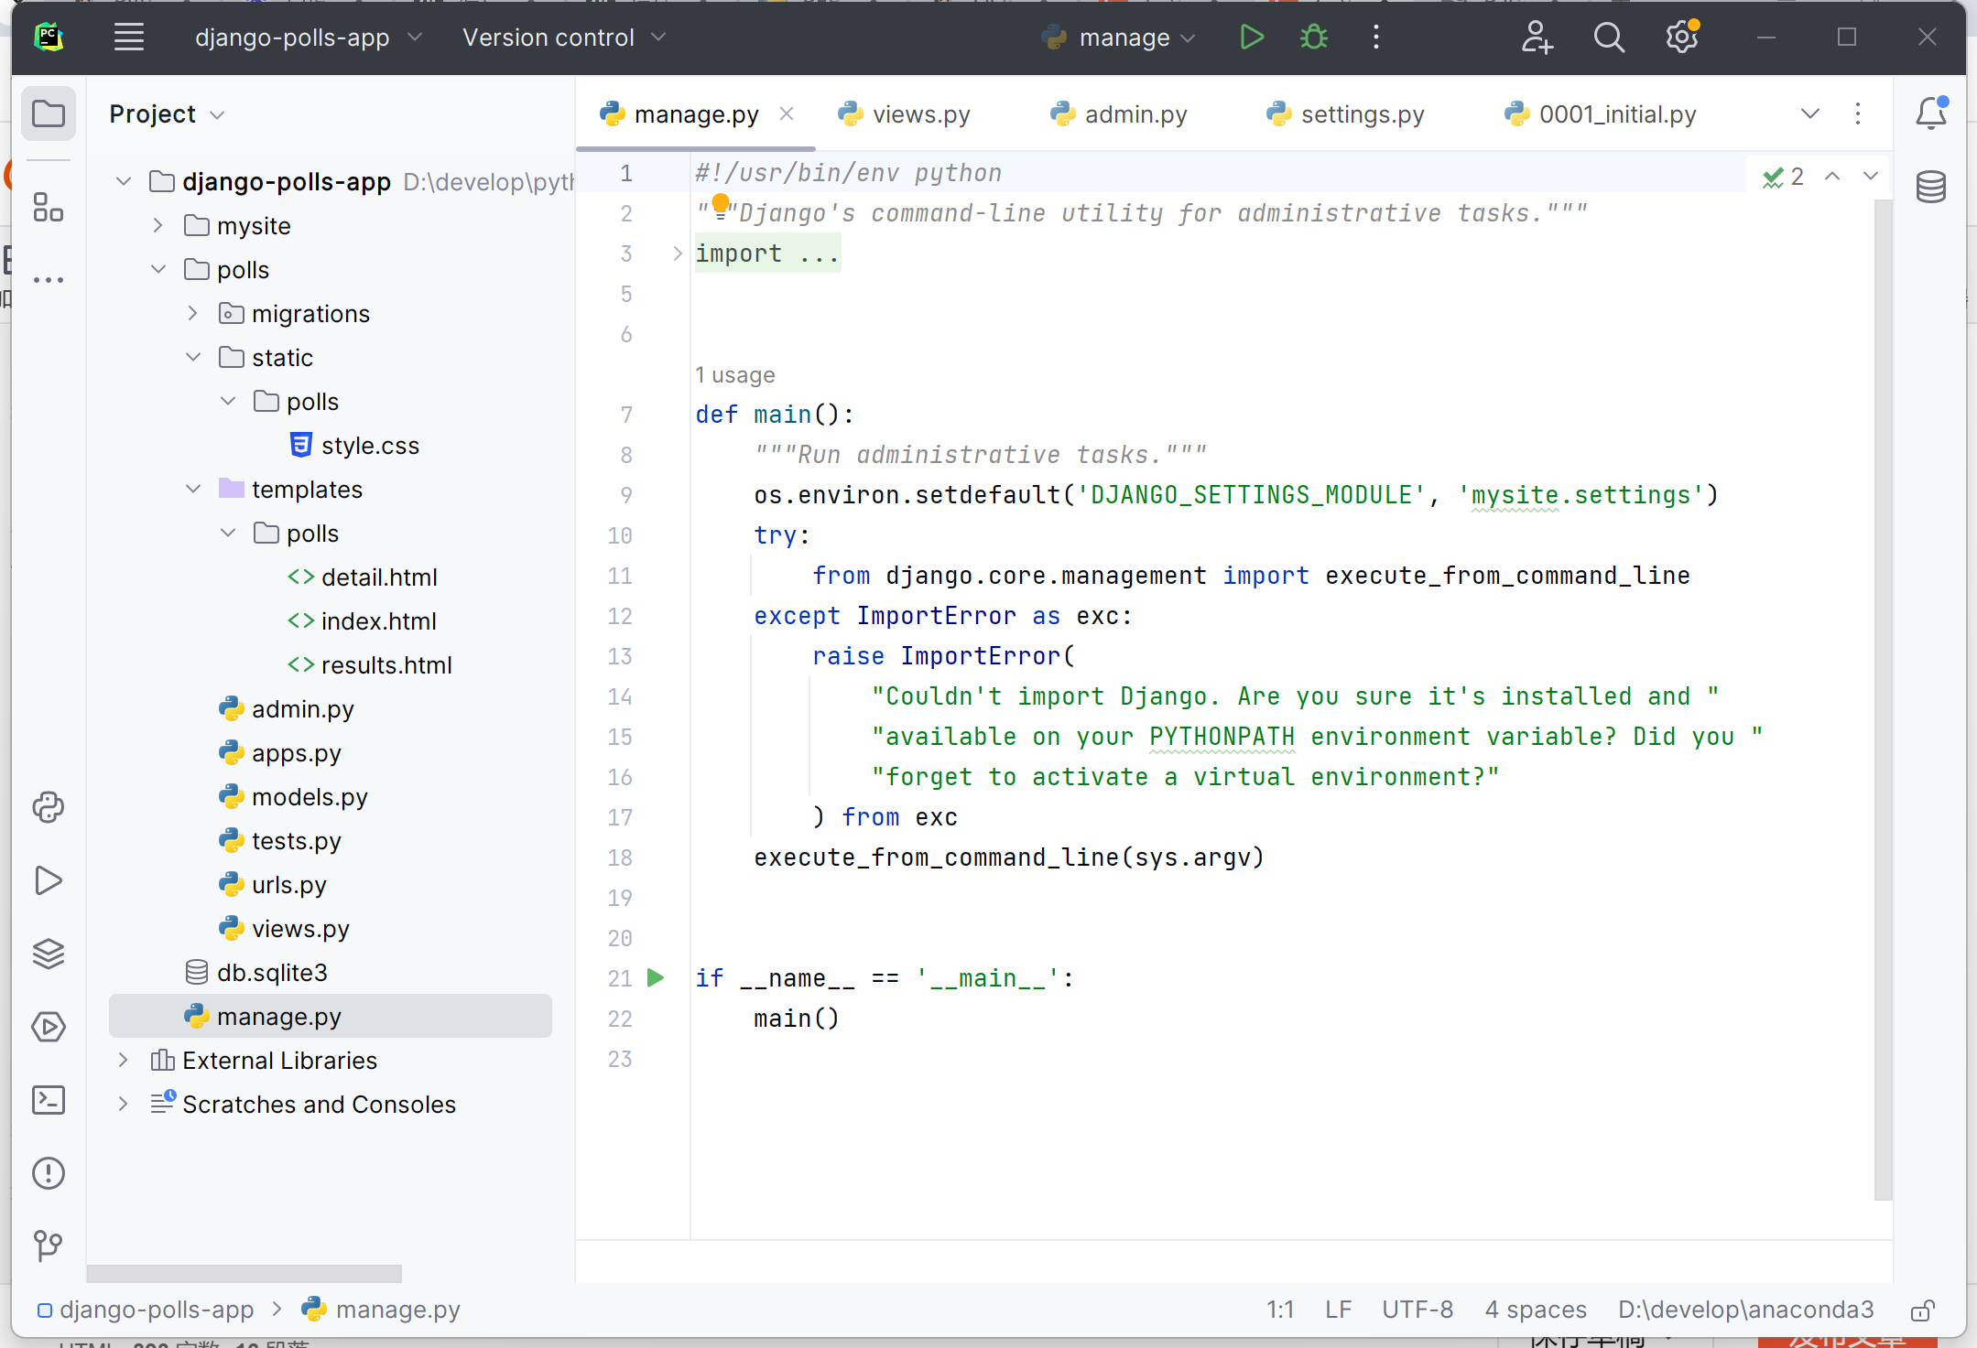Open the Structure tool window
Viewport: 1977px width, 1348px height.
pos(48,208)
